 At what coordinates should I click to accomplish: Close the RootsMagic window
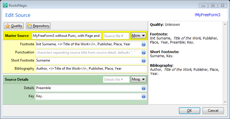pyautogui.click(x=222, y=6)
